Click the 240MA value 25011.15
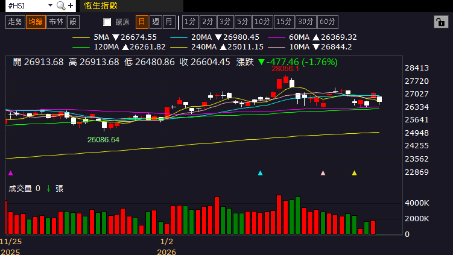This screenshot has height=255, width=453. [246, 47]
